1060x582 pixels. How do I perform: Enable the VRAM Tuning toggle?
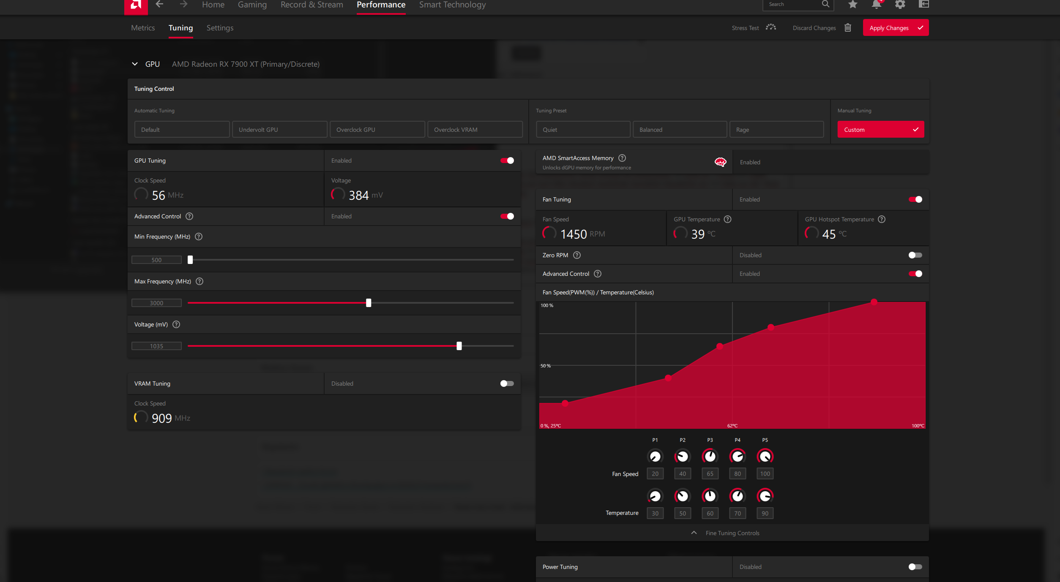pos(507,383)
